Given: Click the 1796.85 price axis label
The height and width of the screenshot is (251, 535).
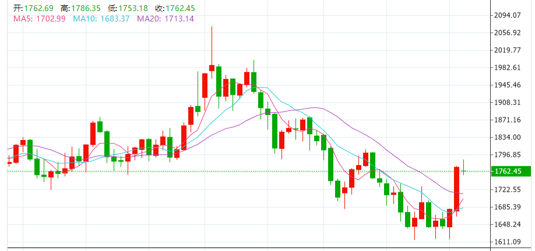Looking at the screenshot, I should 508,155.
